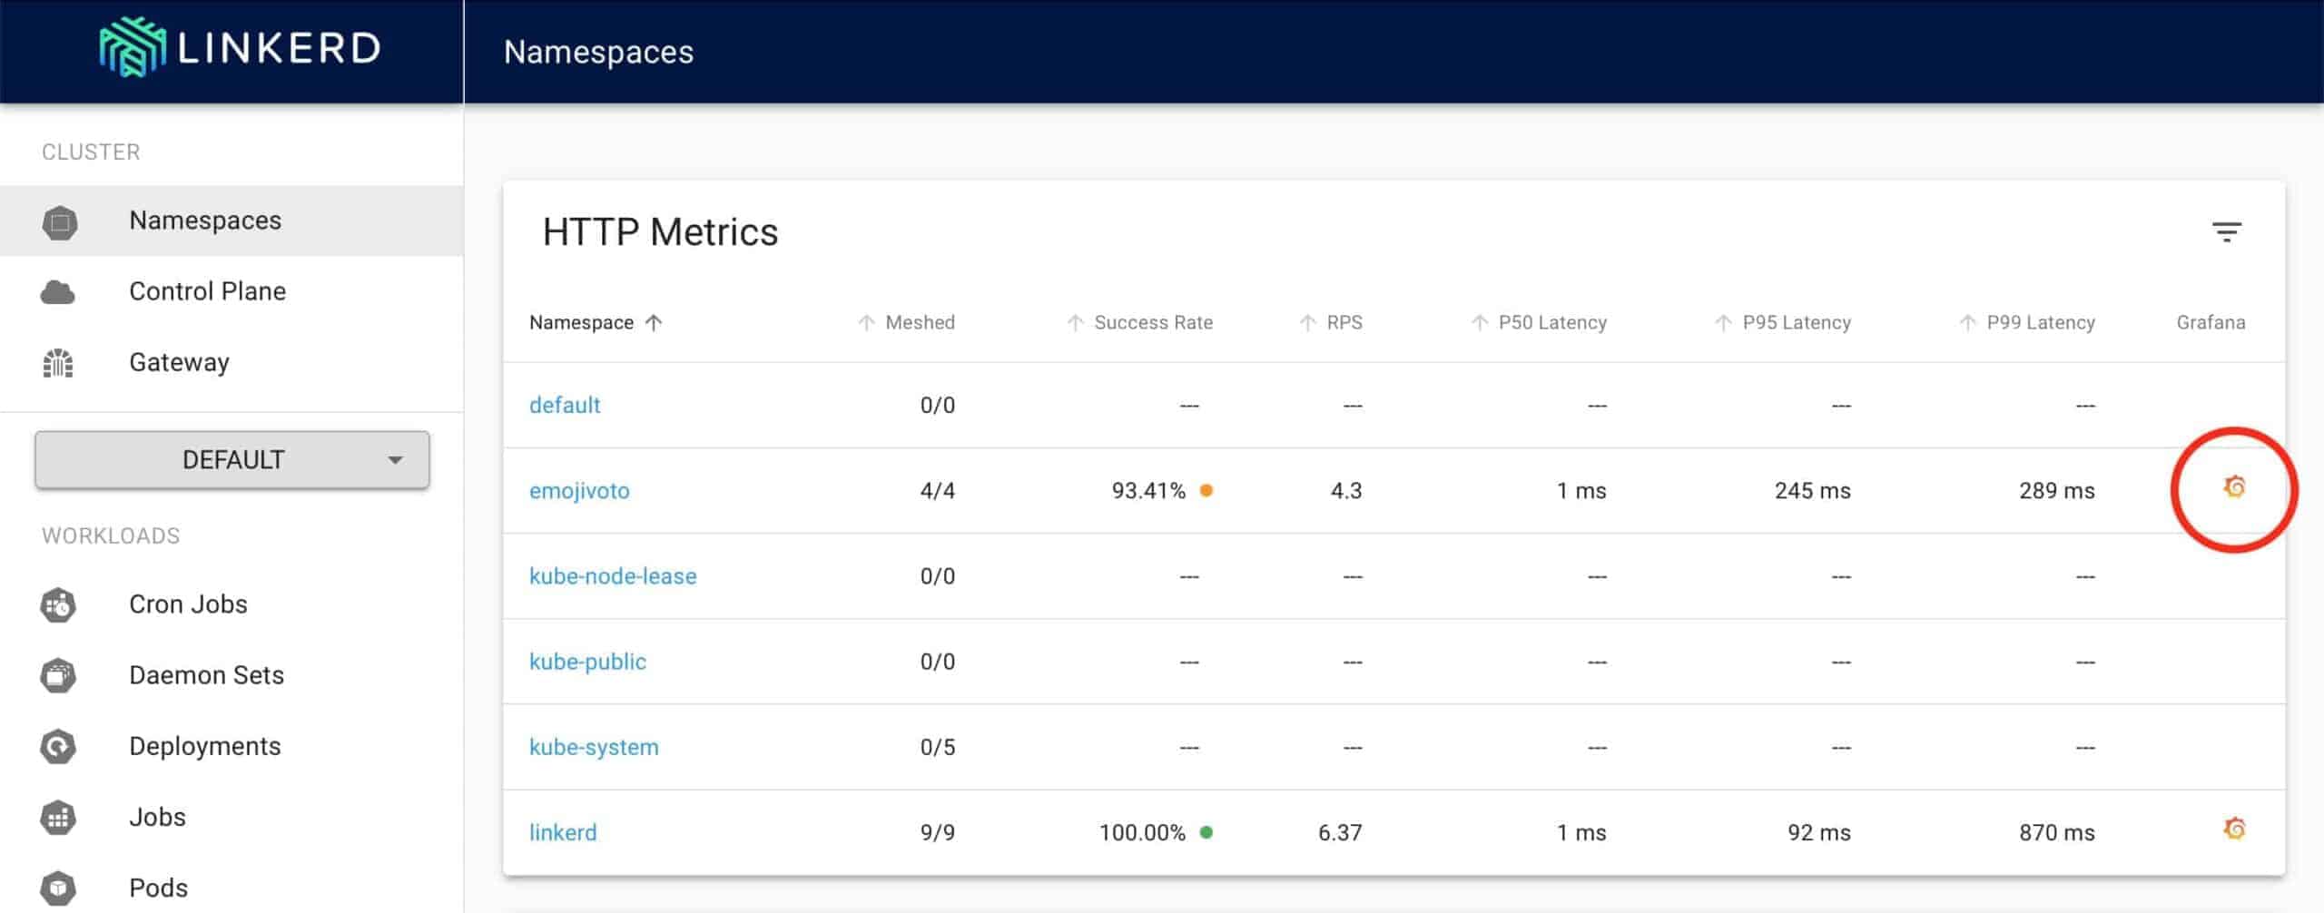Open Pods in workloads menu

158,888
